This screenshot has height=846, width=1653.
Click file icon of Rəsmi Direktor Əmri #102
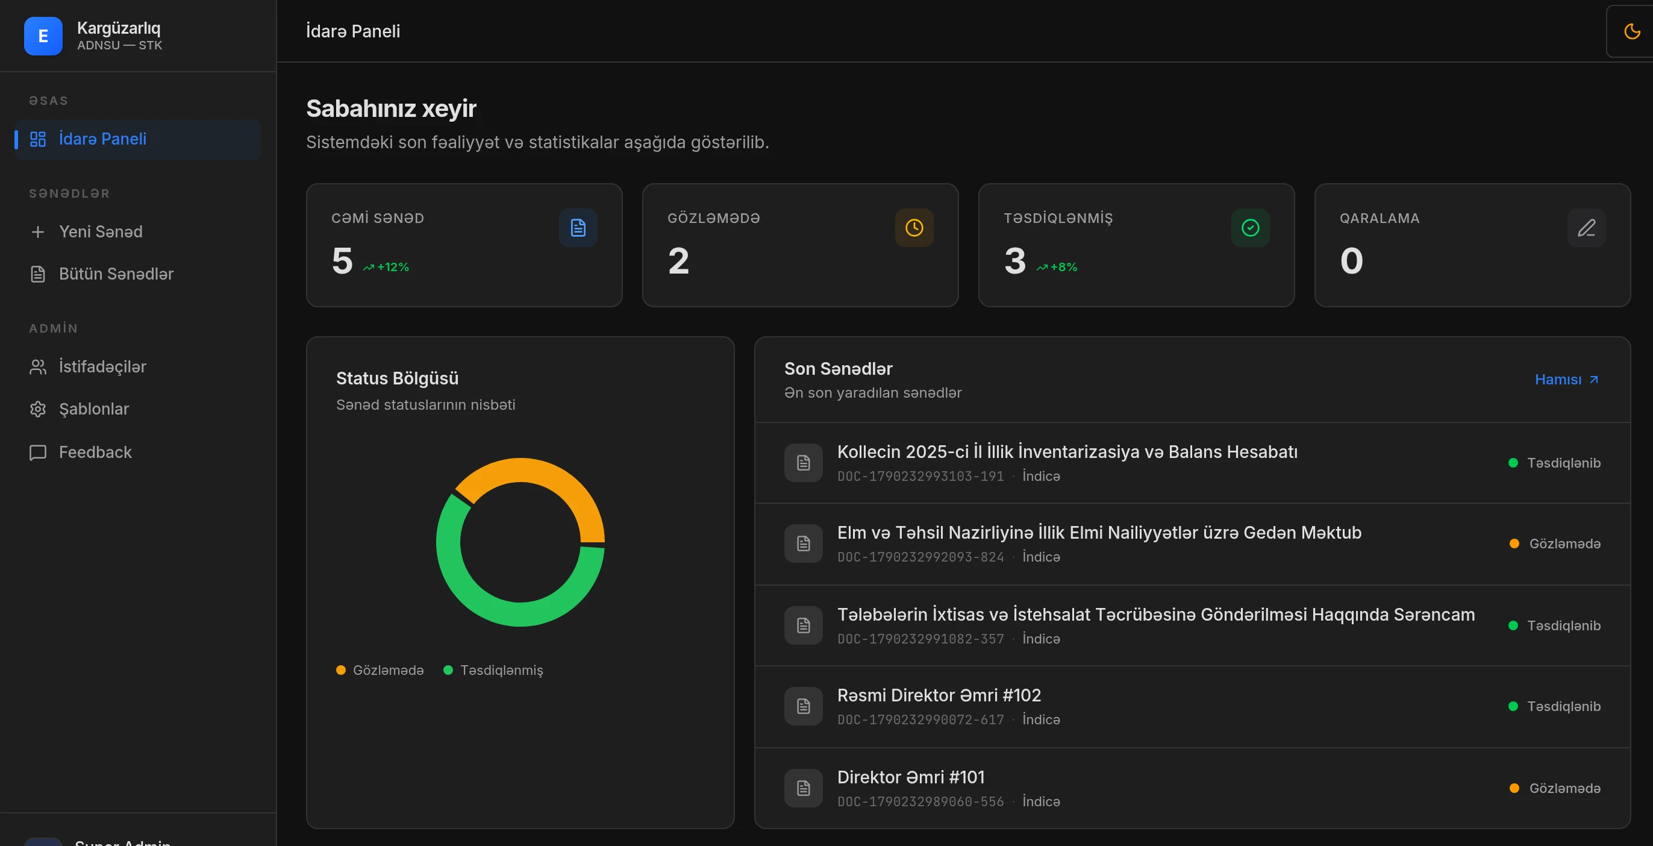click(x=804, y=707)
